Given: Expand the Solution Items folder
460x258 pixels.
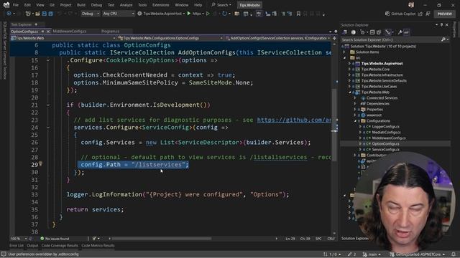Looking at the screenshot, I should [344, 52].
